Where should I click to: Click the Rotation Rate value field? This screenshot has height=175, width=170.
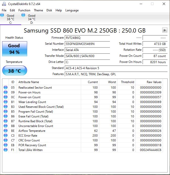(x=155, y=50)
